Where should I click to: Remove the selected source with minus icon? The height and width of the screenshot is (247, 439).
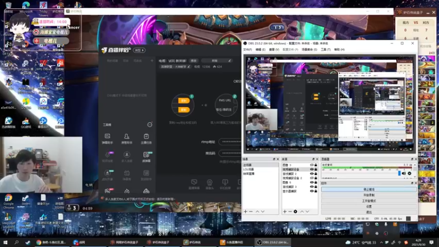[x=290, y=211]
